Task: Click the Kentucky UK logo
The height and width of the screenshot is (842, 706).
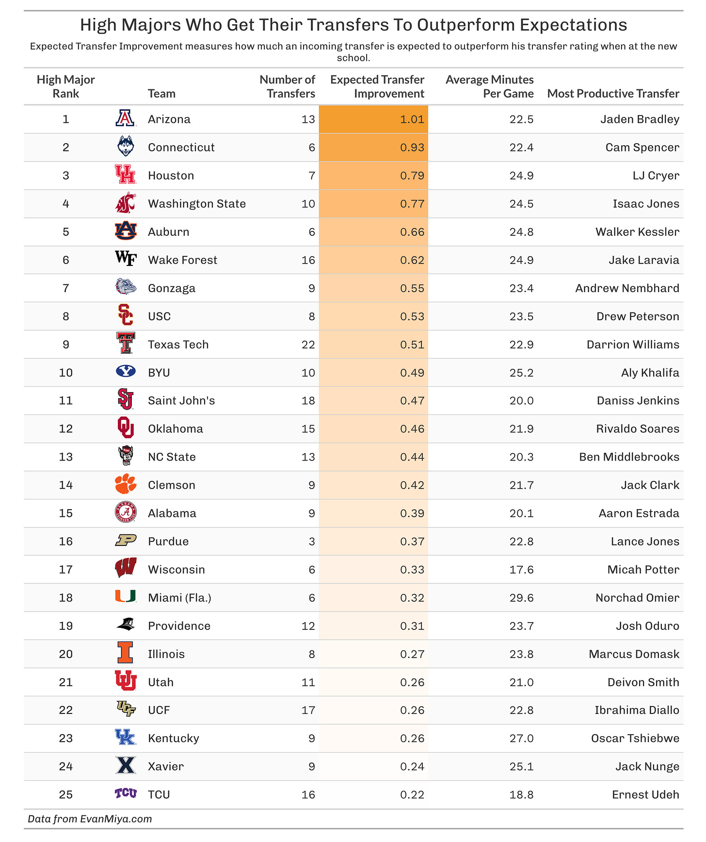Action: pyautogui.click(x=126, y=738)
